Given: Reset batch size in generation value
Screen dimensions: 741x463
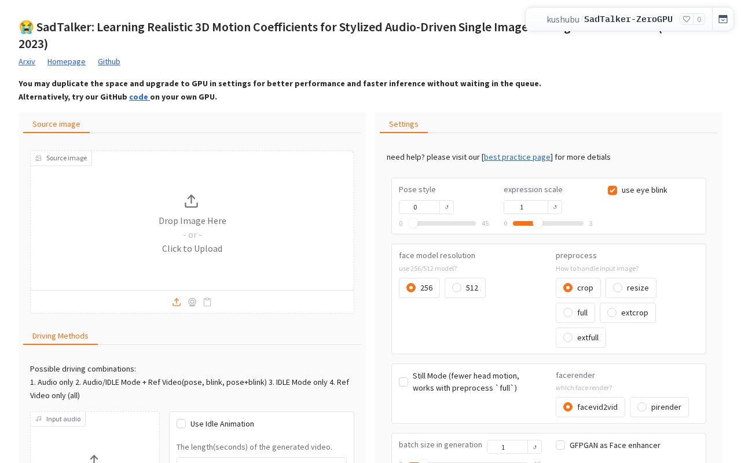Looking at the screenshot, I should coord(535,447).
